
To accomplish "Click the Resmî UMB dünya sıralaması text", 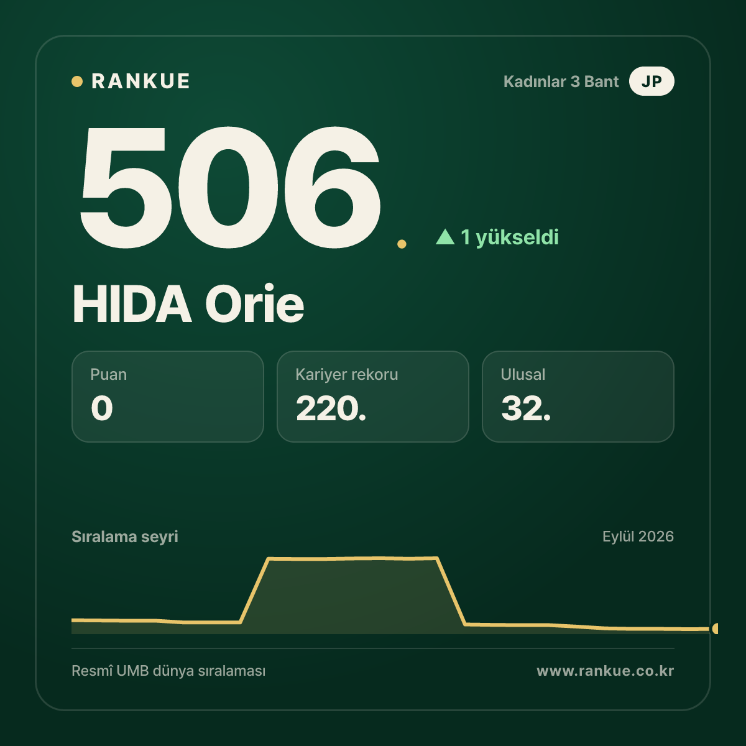I will (x=168, y=671).
